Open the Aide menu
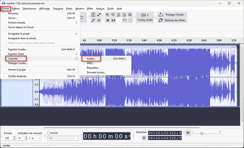 (119, 9)
